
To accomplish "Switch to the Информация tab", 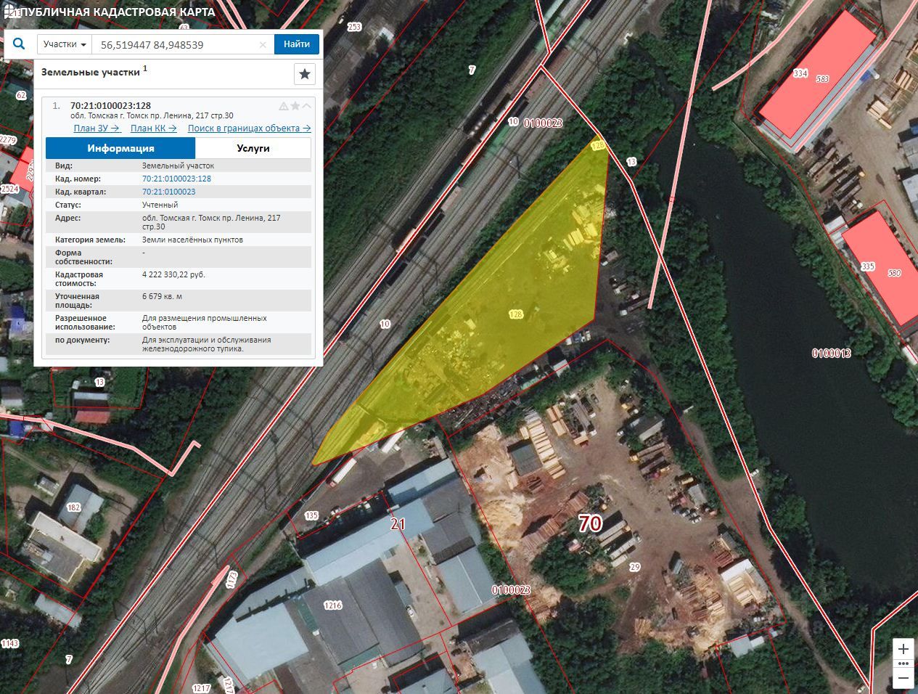I will (x=120, y=148).
